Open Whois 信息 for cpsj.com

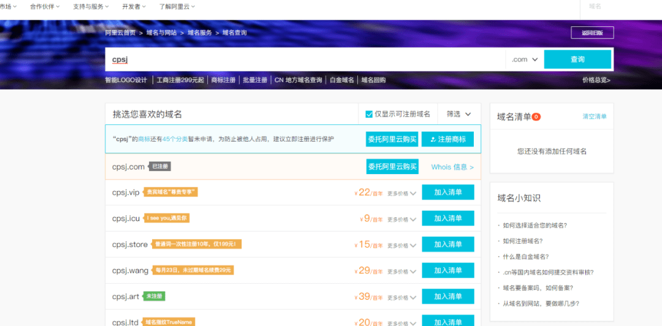[452, 167]
